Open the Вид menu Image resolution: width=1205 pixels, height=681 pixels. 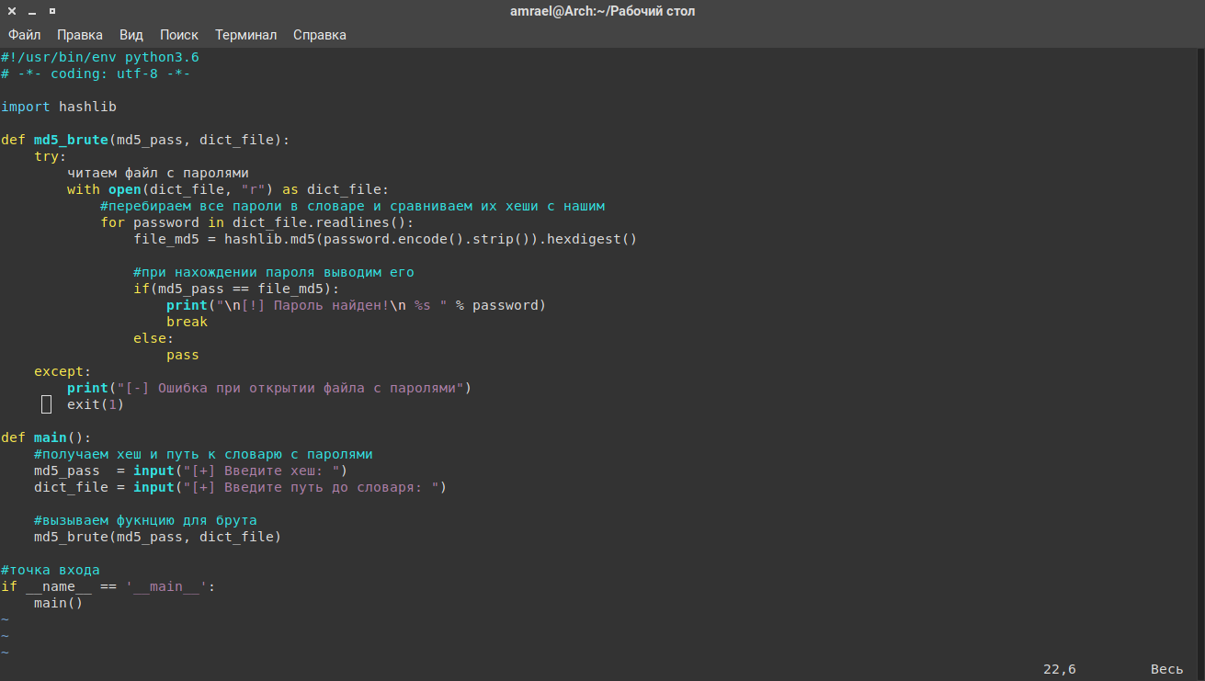131,35
